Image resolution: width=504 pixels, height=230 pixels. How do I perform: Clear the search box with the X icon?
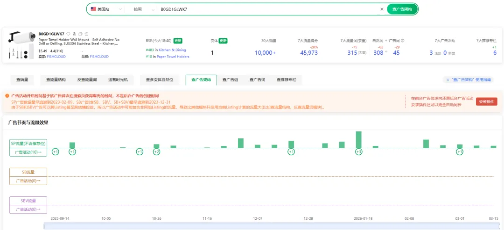[x=382, y=9]
